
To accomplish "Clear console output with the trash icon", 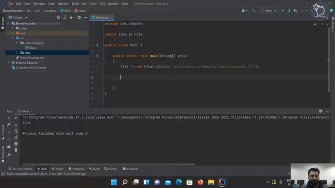I will (x=16, y=150).
